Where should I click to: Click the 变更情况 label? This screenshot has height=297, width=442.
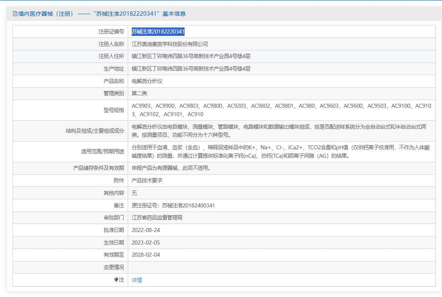[114, 267]
